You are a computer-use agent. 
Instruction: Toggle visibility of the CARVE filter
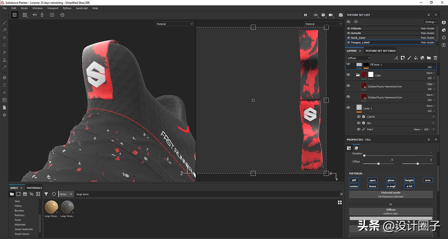(358, 117)
